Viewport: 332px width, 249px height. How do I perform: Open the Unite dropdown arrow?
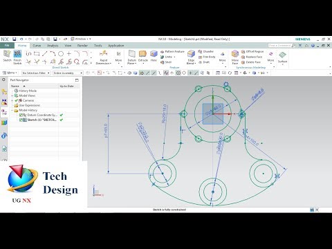click(174, 57)
